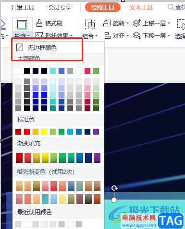The width and height of the screenshot is (185, 229).
Task: Open the 会员专享 tab
Action: coord(60,7)
